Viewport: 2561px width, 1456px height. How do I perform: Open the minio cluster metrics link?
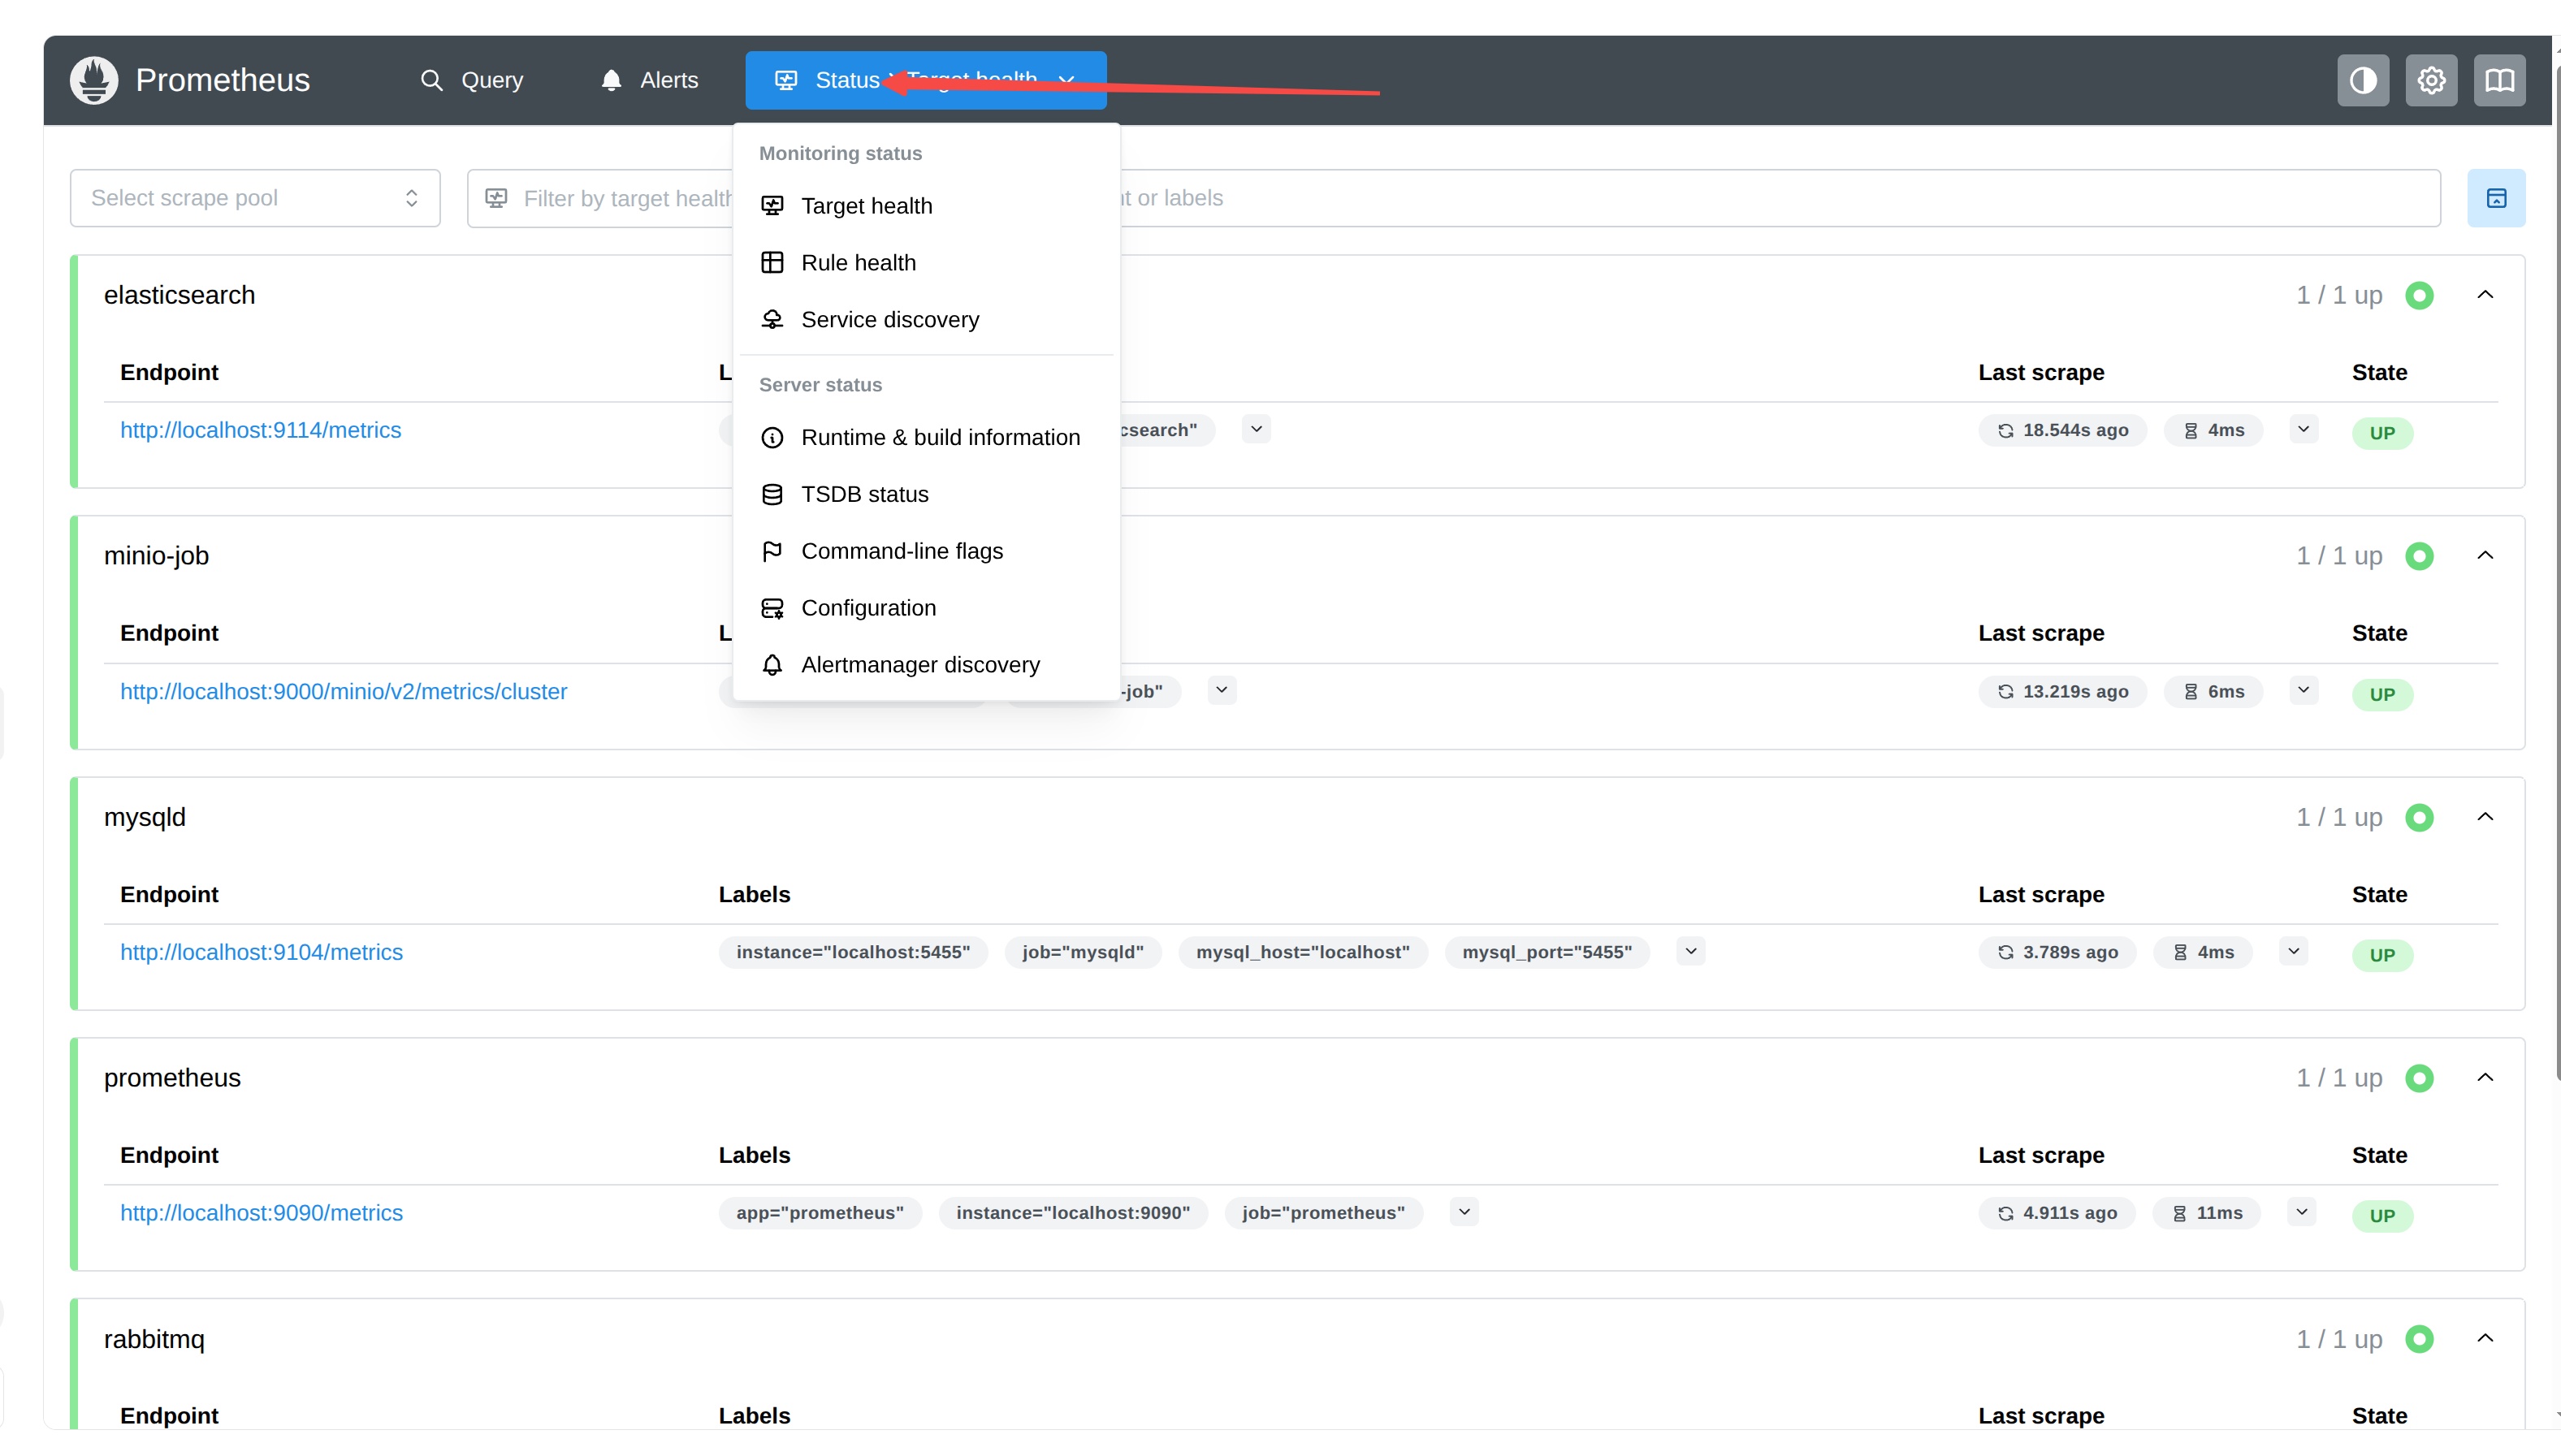click(x=343, y=692)
